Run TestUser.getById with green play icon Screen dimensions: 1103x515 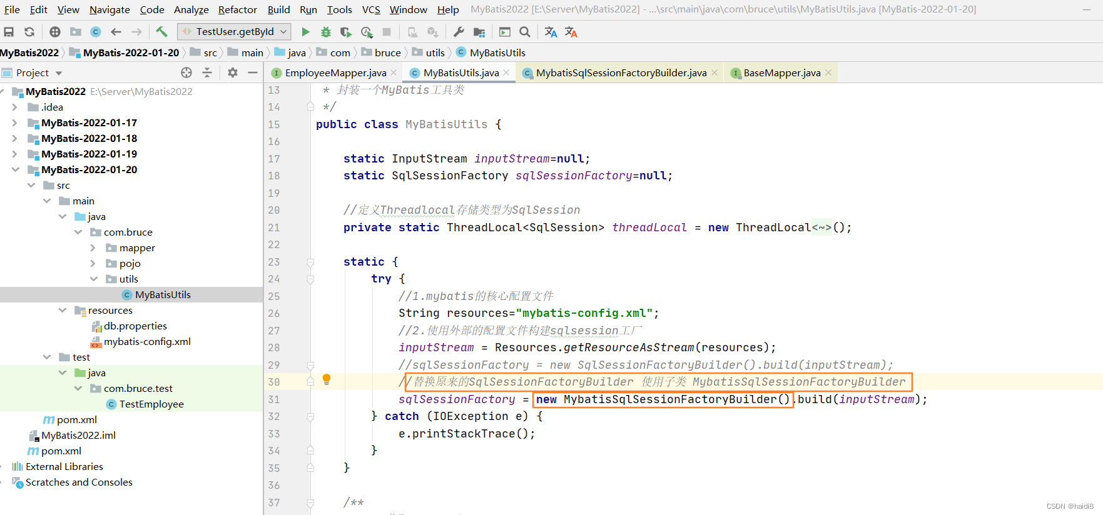(x=305, y=32)
